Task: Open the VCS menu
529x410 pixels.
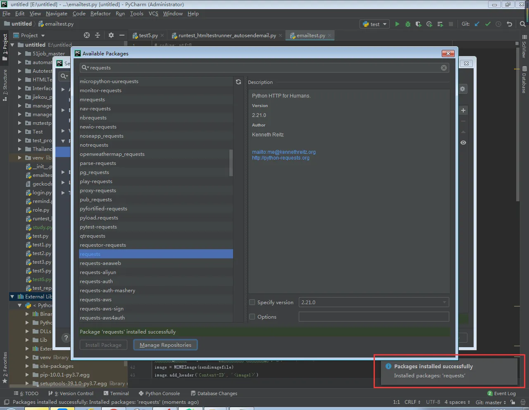Action: pos(153,14)
